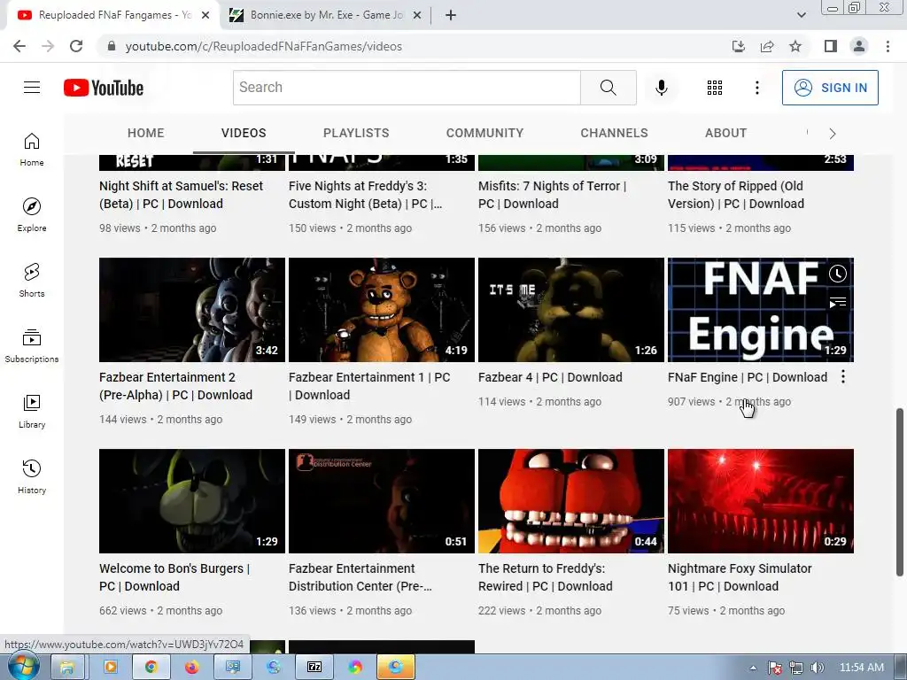Click the search magnifier button
The image size is (907, 680).
point(608,88)
